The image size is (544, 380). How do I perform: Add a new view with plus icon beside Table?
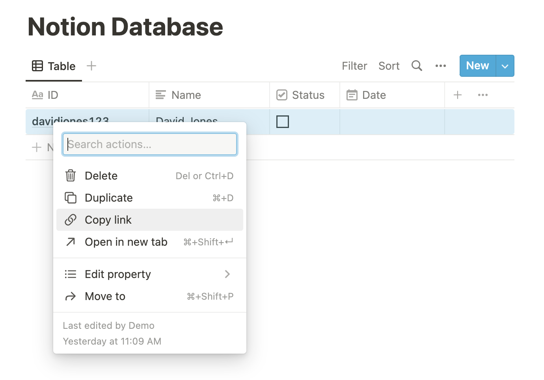click(91, 66)
